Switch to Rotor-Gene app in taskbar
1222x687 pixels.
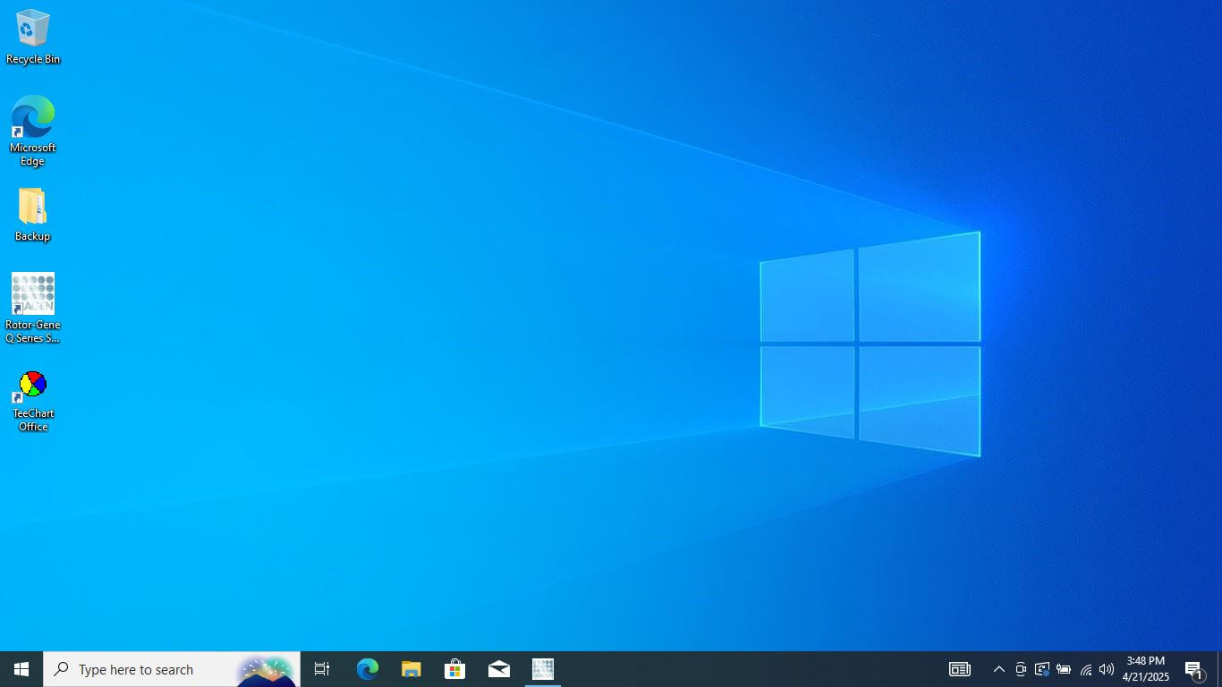[x=543, y=669]
